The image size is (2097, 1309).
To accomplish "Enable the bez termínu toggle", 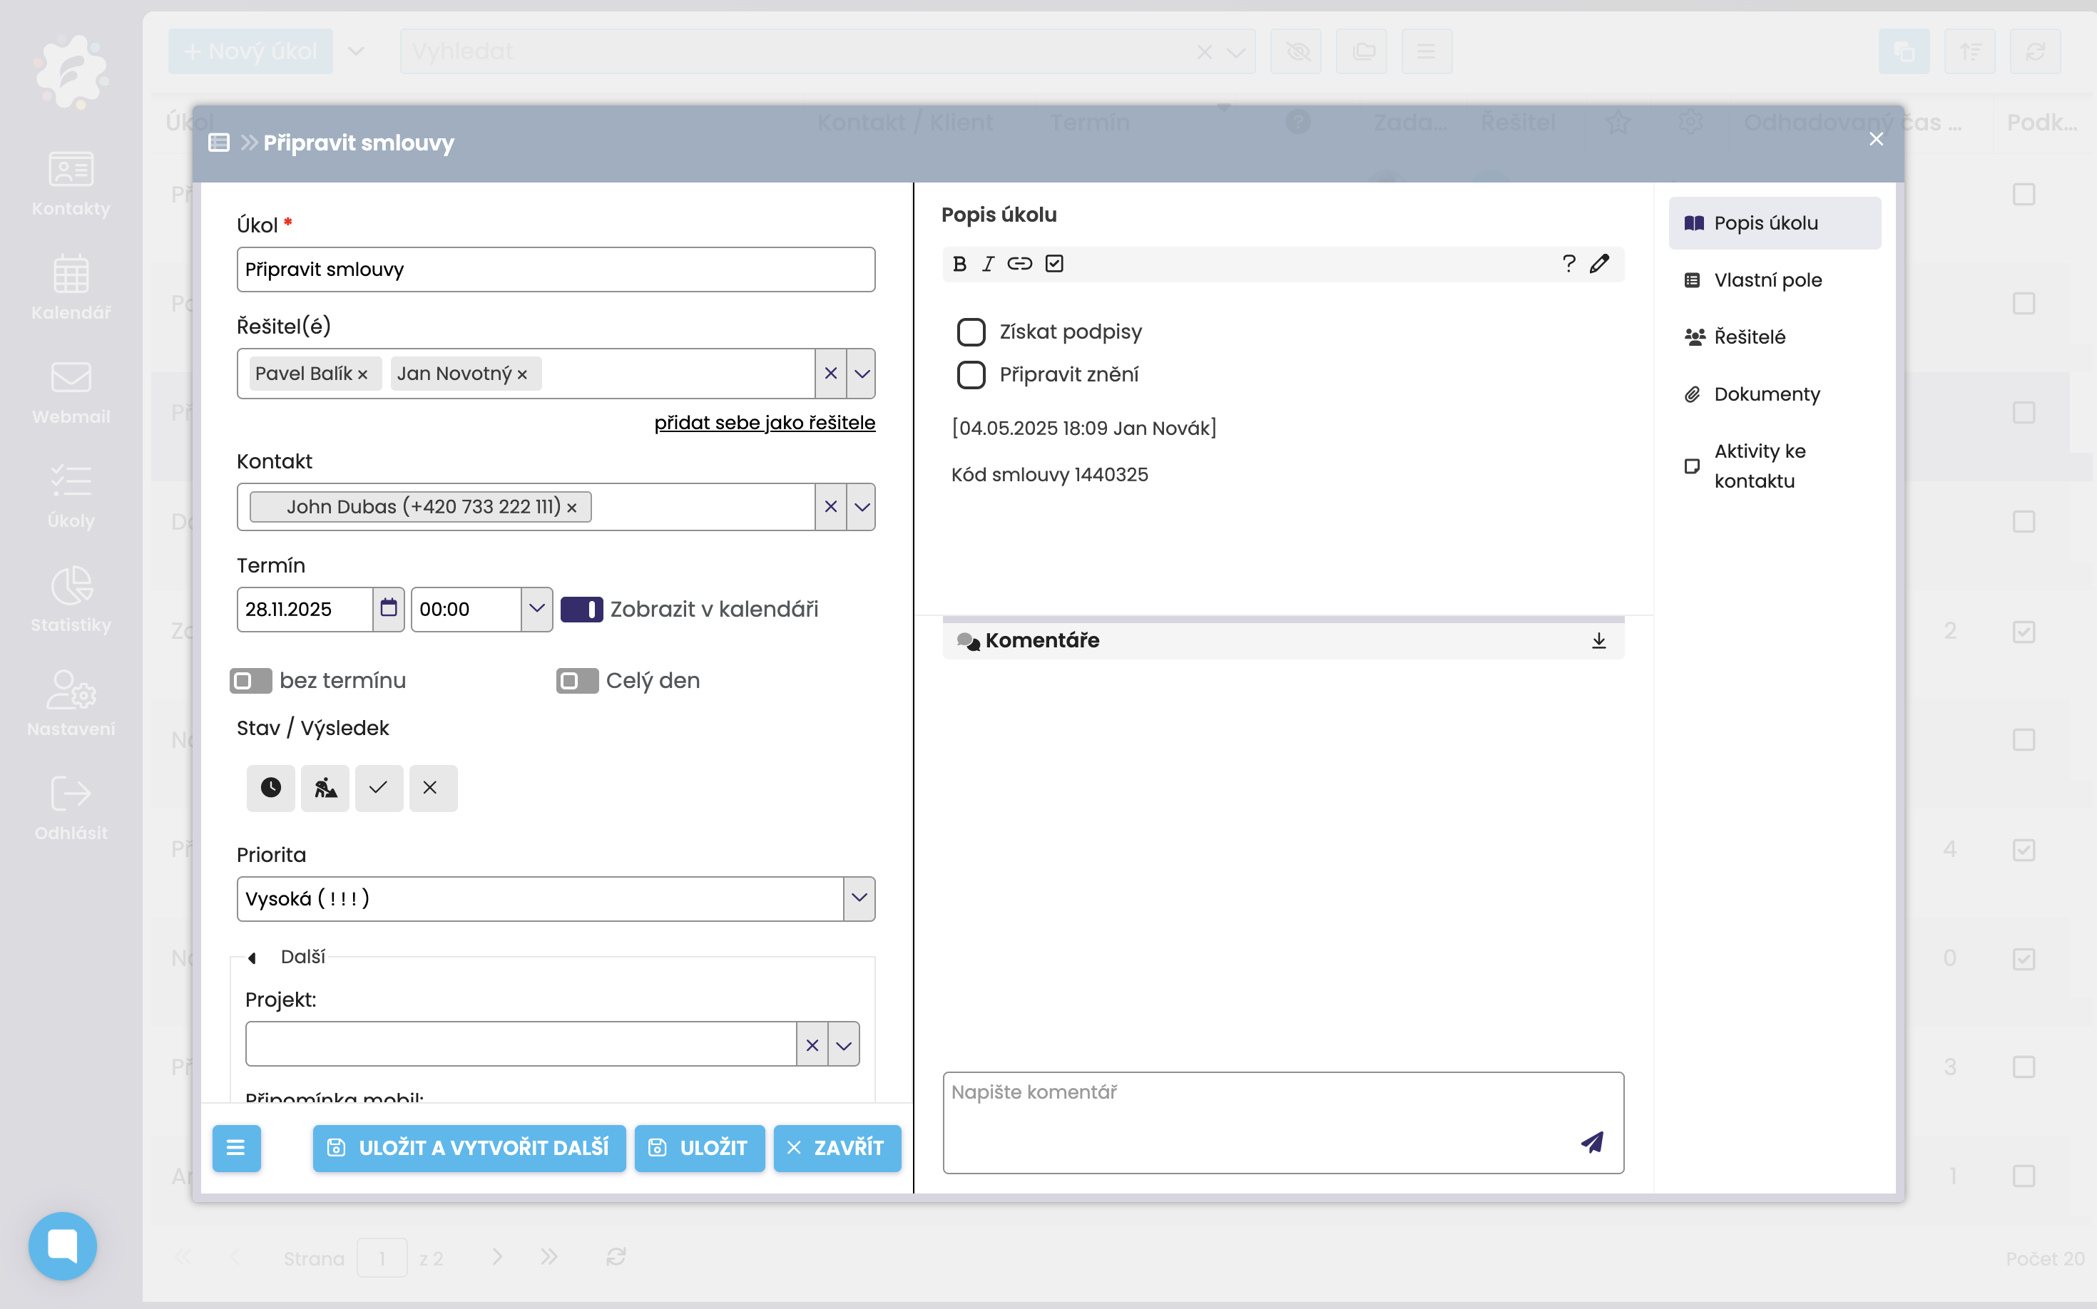I will [250, 680].
